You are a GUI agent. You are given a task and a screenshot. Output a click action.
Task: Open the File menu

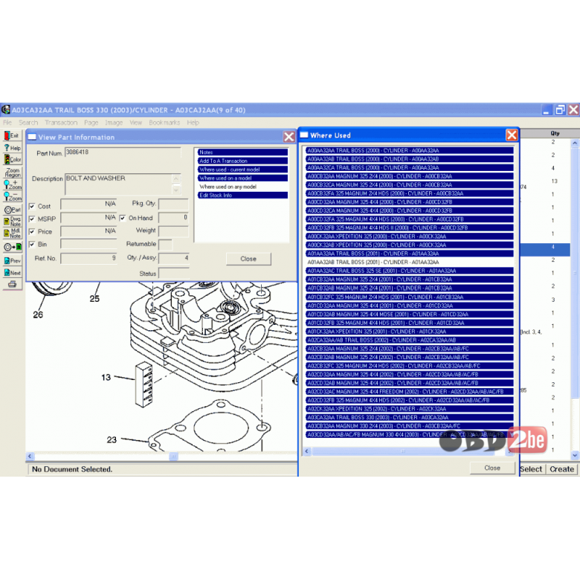[x=7, y=123]
